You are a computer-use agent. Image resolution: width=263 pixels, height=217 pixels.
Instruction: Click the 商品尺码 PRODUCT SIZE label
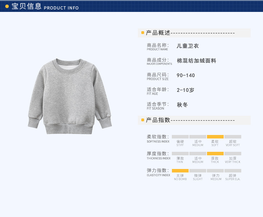158,76
